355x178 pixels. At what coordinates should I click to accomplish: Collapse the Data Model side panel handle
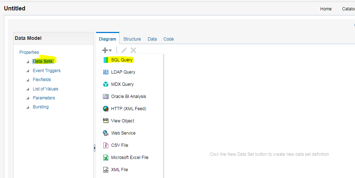(95, 148)
